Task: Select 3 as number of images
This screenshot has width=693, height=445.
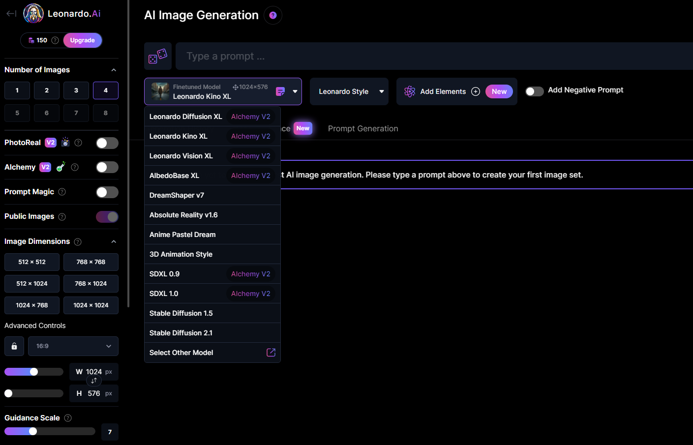Action: tap(76, 90)
